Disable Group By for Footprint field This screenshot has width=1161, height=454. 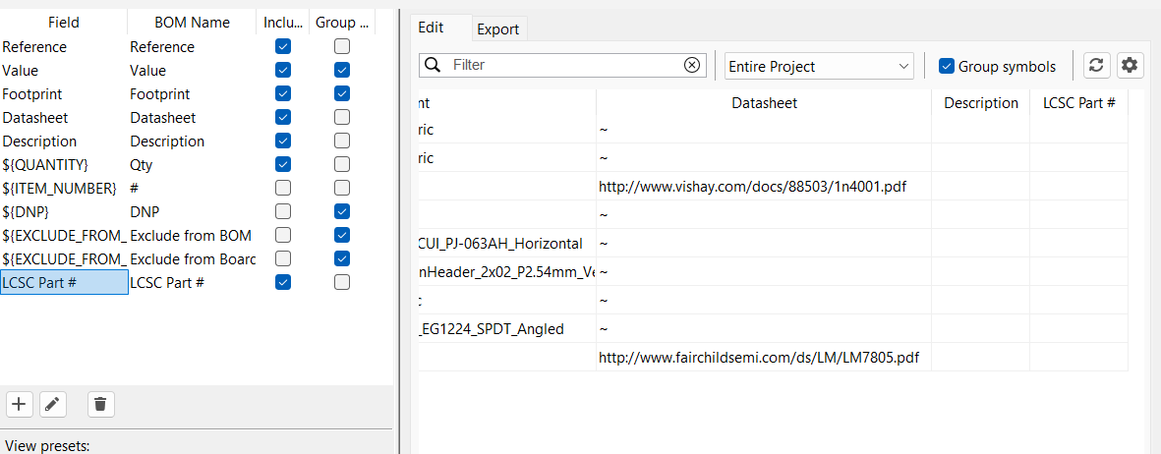tap(341, 94)
